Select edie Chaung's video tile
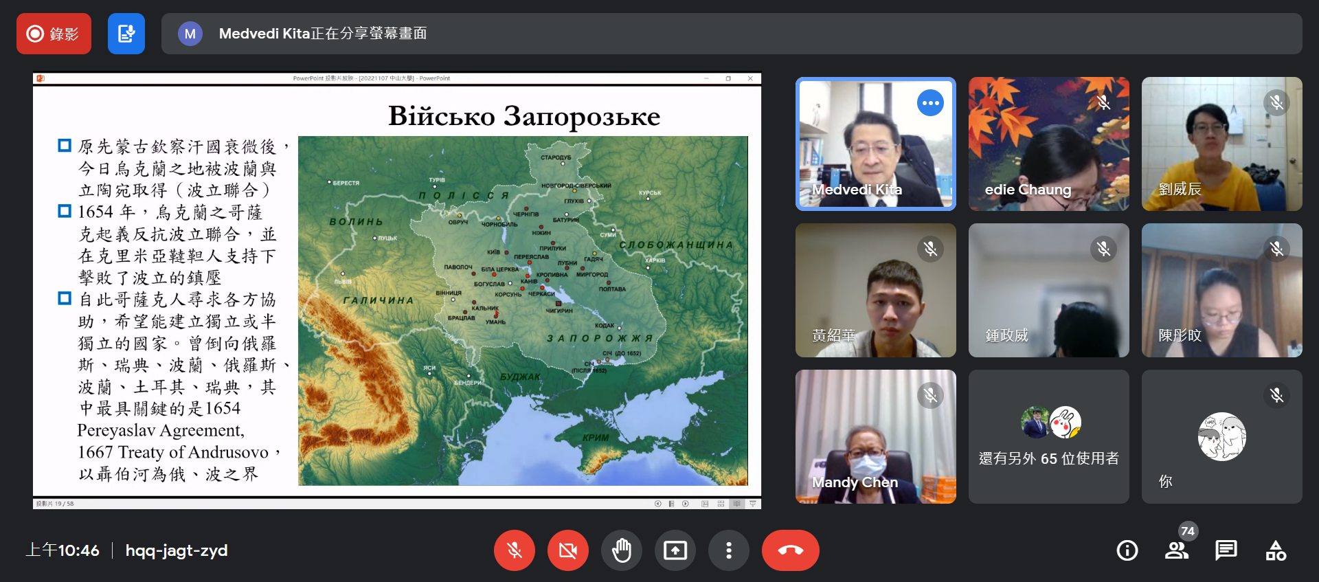Image resolution: width=1319 pixels, height=582 pixels. point(1048,144)
